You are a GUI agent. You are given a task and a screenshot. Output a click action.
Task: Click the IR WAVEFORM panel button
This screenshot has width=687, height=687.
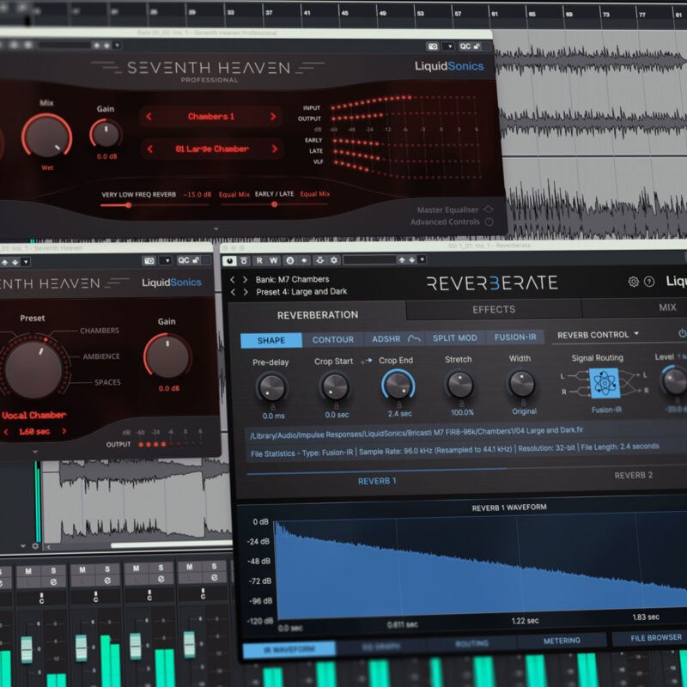coord(289,649)
